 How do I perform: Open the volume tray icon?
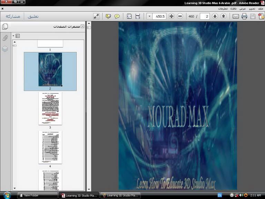click(241, 195)
